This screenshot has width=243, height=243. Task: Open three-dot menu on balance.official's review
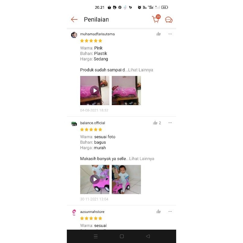170,123
